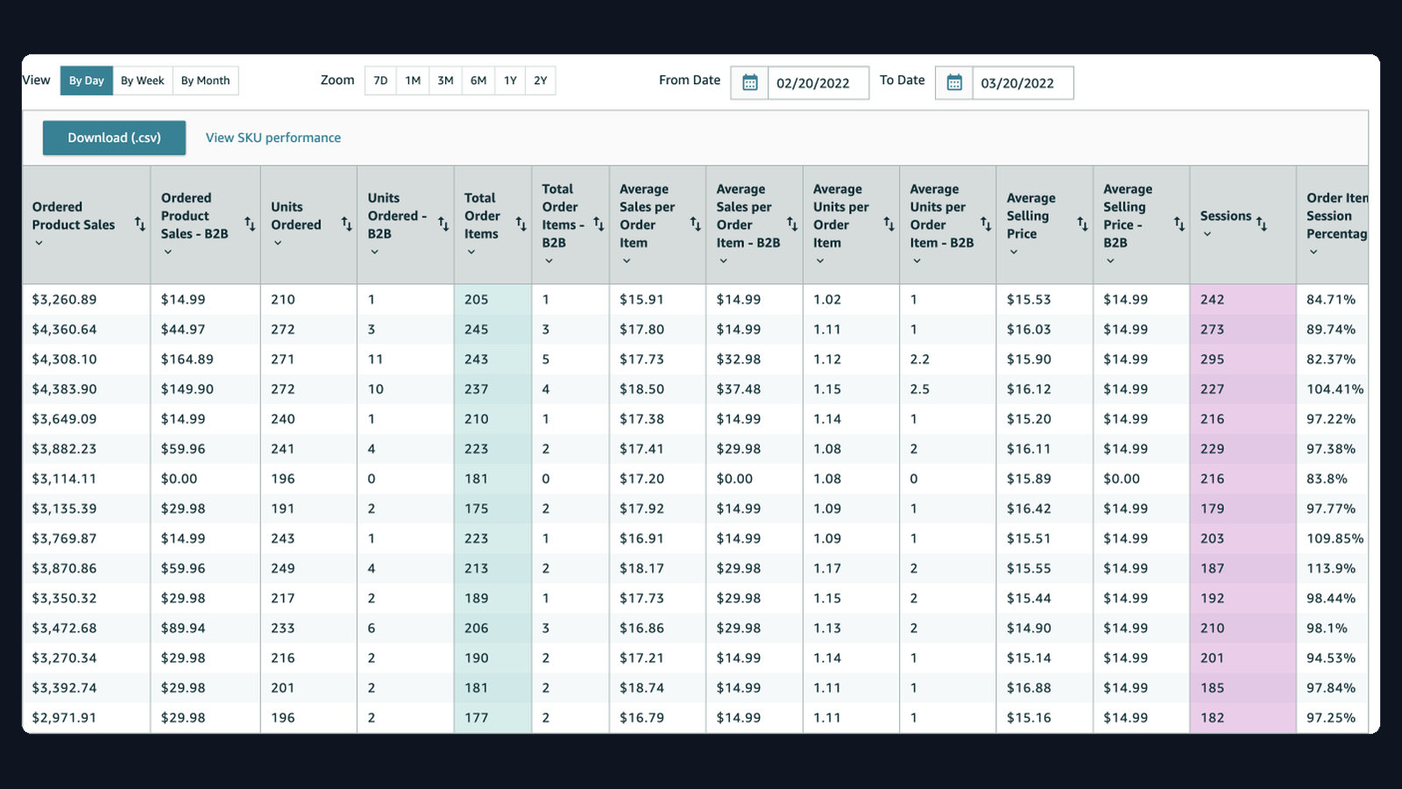1402x789 pixels.
Task: Open the From Date calendar icon
Action: point(750,83)
